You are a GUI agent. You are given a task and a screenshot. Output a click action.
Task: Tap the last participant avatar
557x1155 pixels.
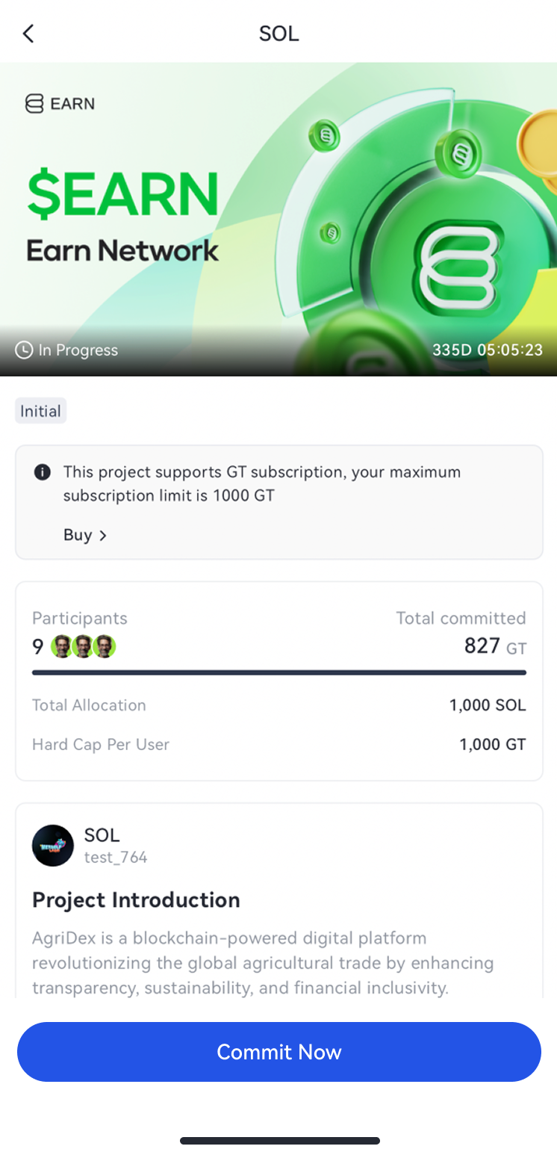point(105,646)
